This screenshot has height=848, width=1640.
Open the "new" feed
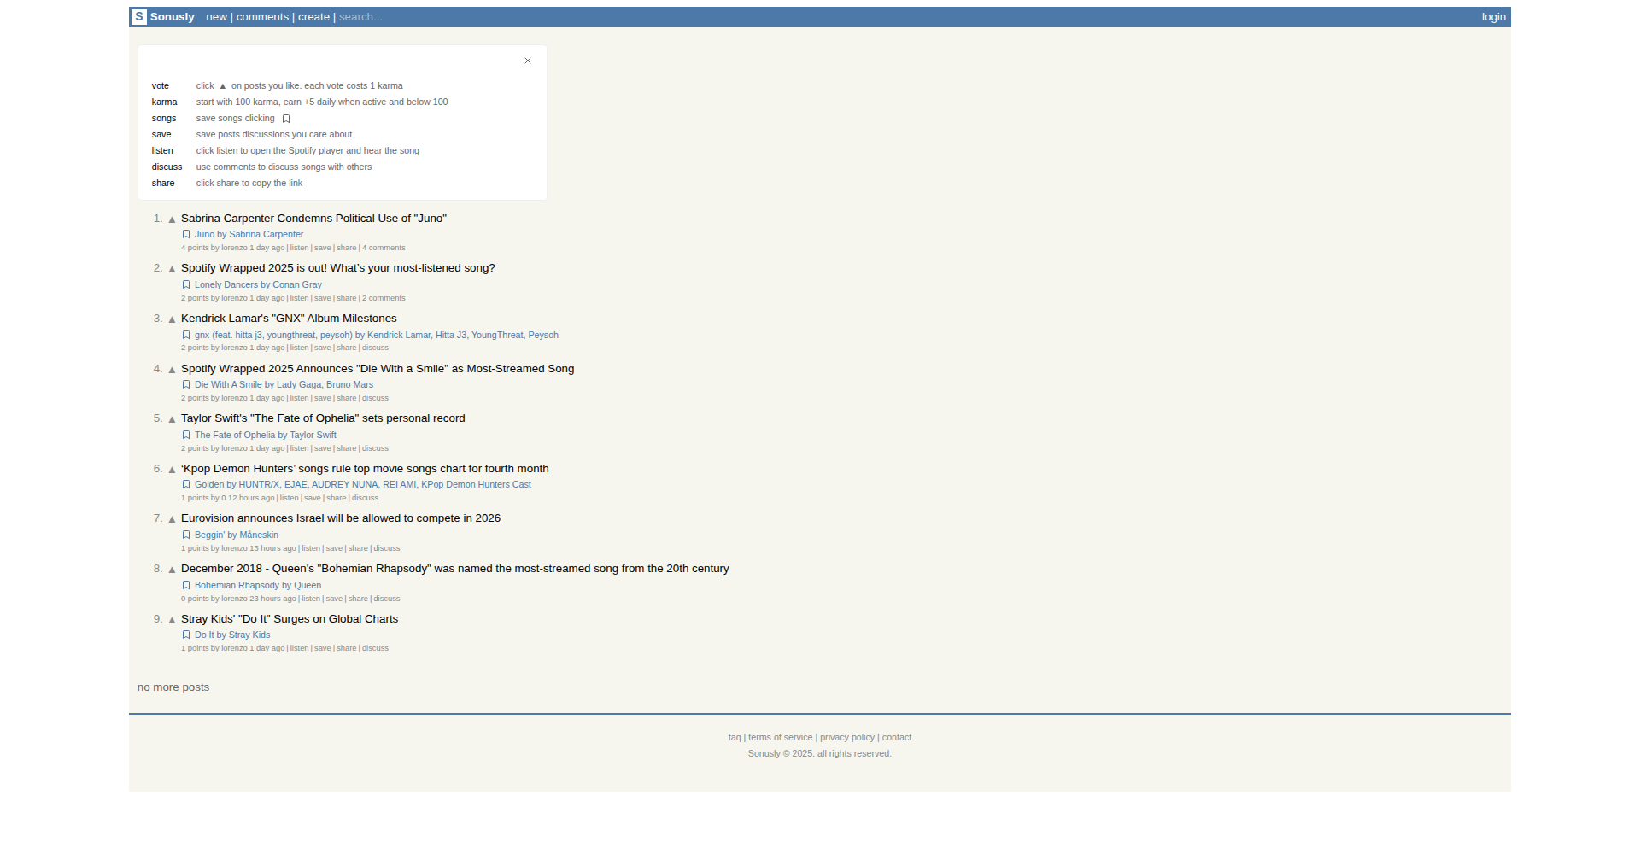pyautogui.click(x=216, y=16)
